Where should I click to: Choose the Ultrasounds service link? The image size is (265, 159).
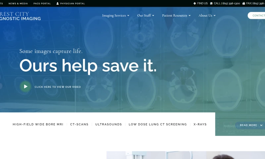click(108, 125)
